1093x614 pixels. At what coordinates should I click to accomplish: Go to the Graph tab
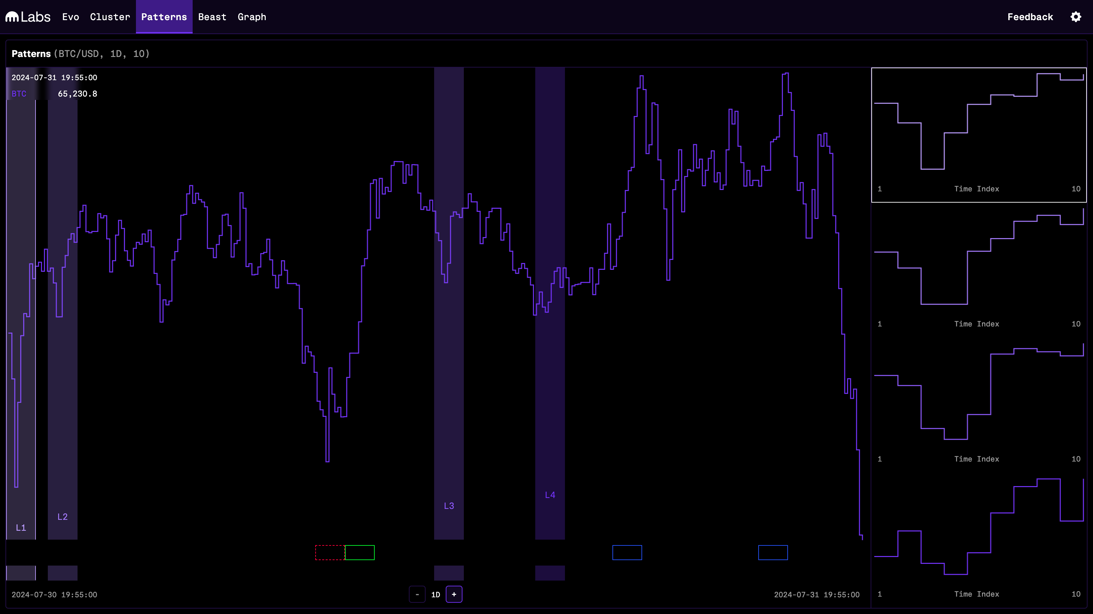coord(252,17)
